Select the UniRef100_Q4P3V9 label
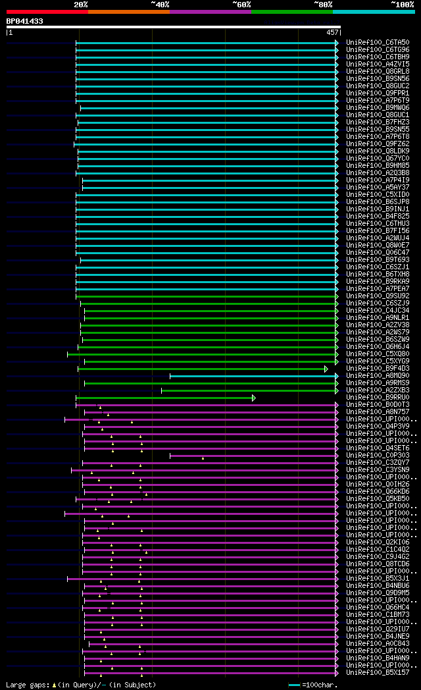This screenshot has width=421, height=690. (378, 426)
